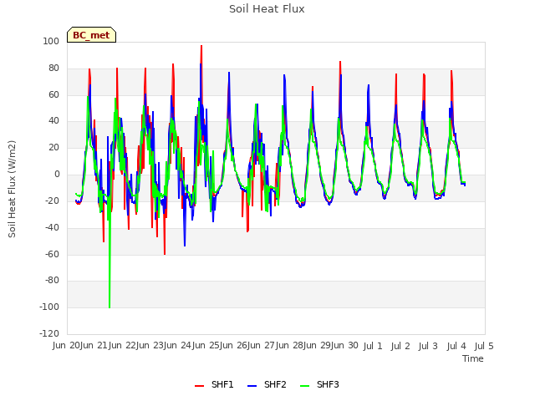This screenshot has height=401, width=535.
Task: Click the 80 y-axis tick label
Action: [x=53, y=68]
